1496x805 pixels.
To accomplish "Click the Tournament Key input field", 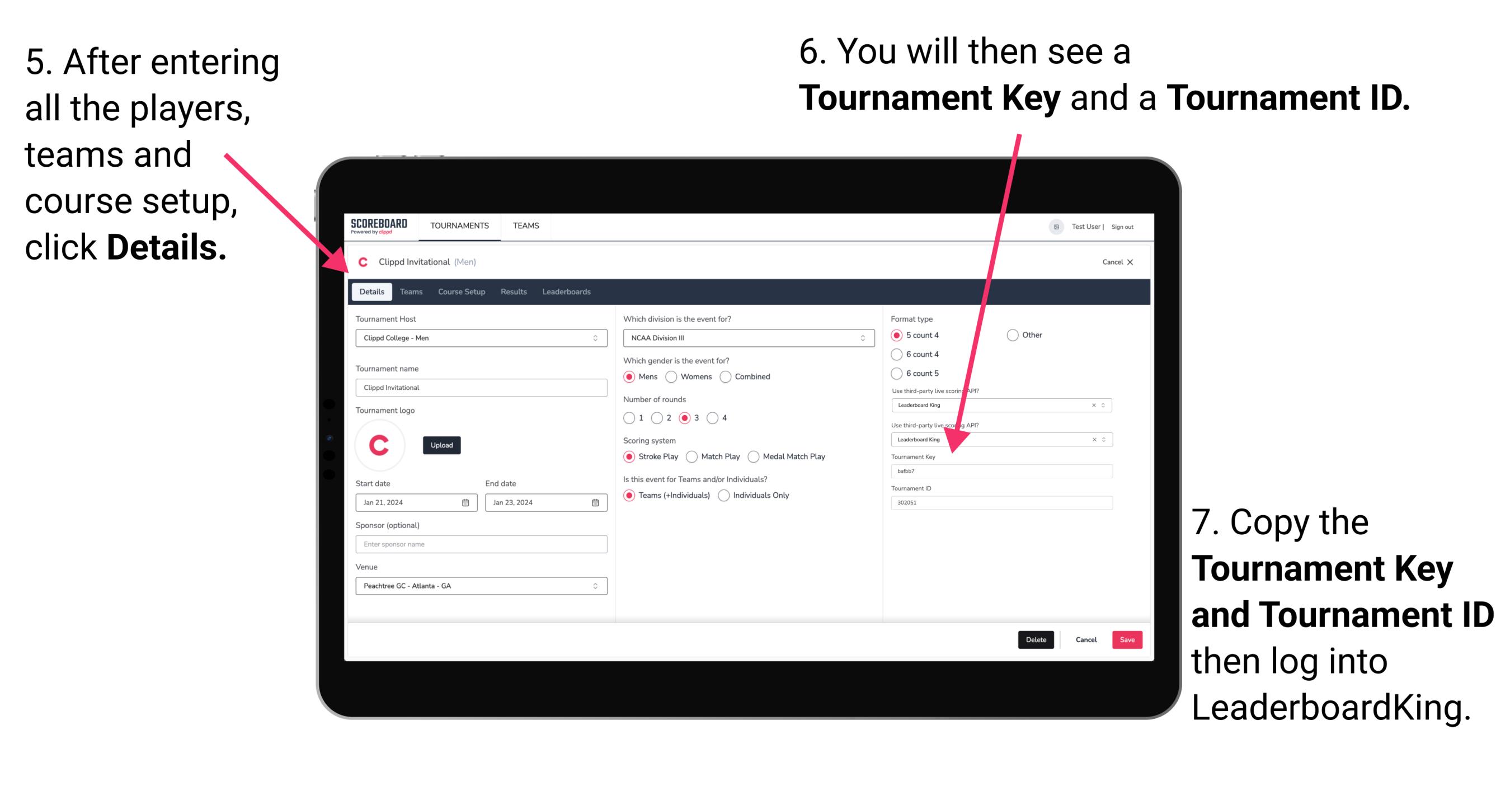I will pos(1004,471).
